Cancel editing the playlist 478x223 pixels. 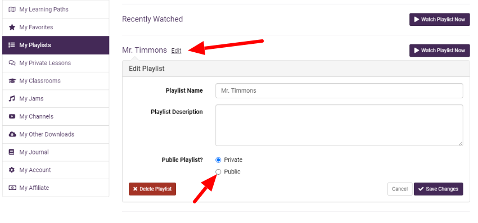tap(400, 189)
